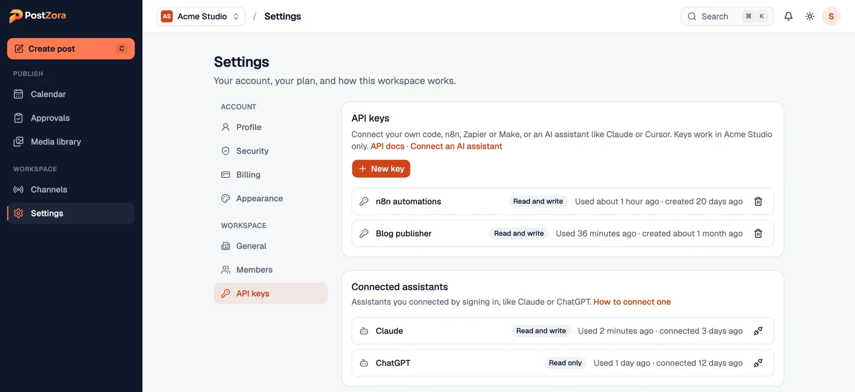855x392 pixels.
Task: Click Settings in the breadcrumb
Action: pos(283,16)
